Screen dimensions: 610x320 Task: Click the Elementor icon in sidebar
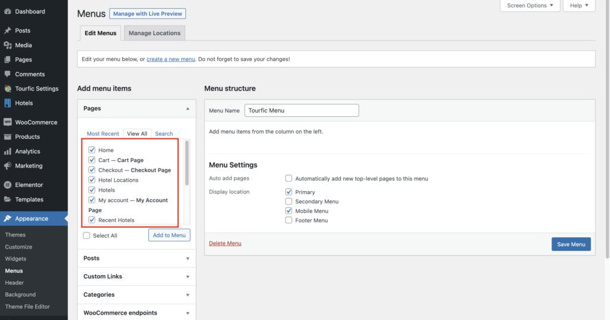click(x=7, y=185)
